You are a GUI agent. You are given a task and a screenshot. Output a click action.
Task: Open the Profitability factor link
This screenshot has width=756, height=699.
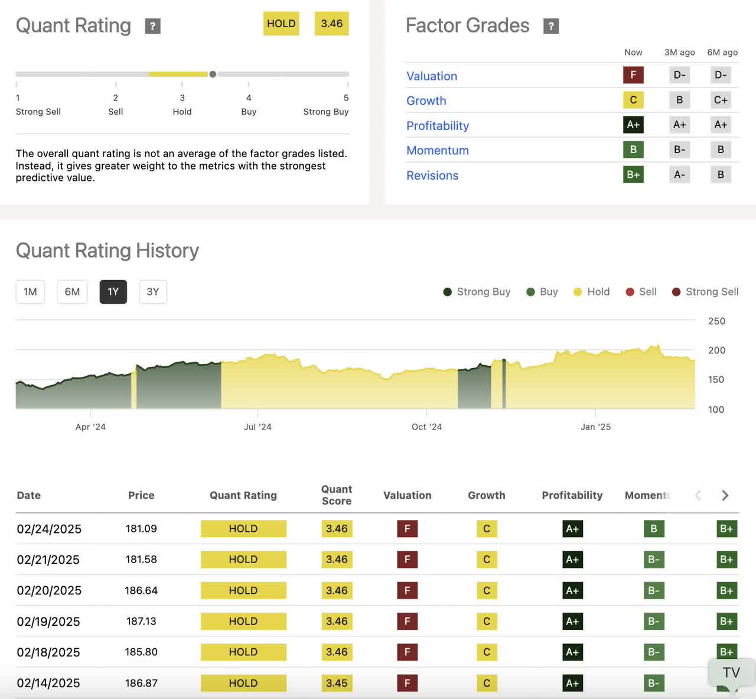click(x=438, y=126)
